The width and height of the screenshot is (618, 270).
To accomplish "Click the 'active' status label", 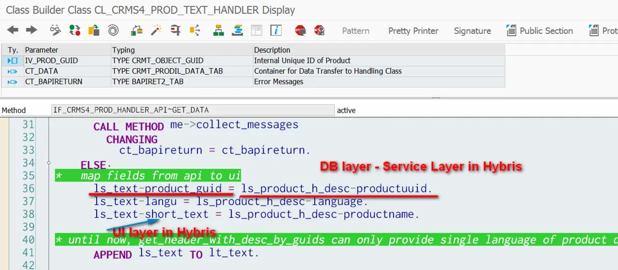I will click(346, 110).
